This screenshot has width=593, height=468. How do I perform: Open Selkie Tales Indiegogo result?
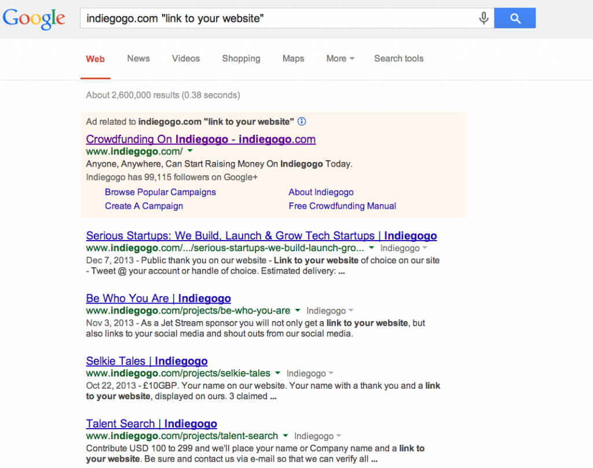(147, 361)
